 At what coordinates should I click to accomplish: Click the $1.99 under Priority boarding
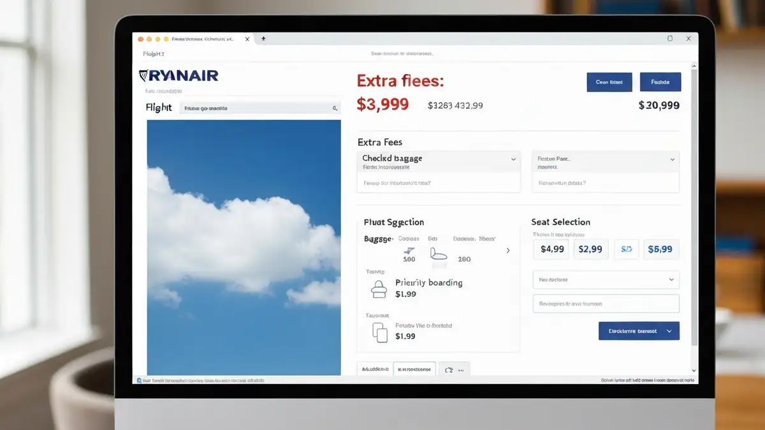pos(406,294)
